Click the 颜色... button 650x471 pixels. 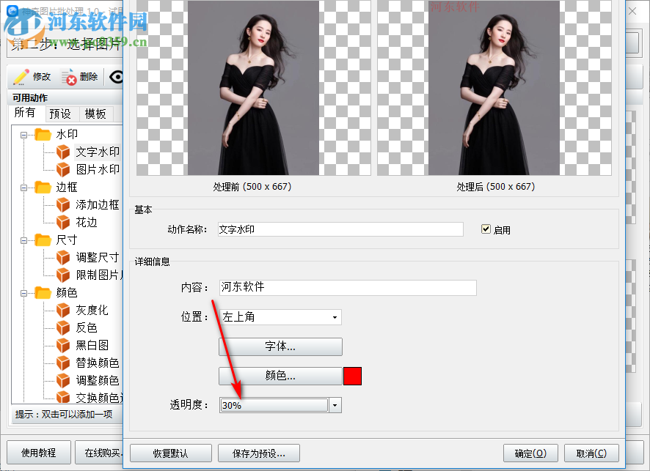coord(281,376)
